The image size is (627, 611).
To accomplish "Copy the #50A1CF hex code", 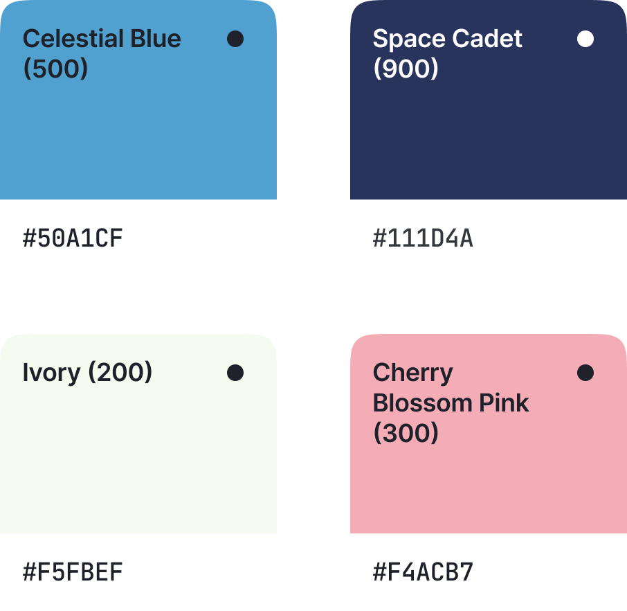I will coord(73,238).
